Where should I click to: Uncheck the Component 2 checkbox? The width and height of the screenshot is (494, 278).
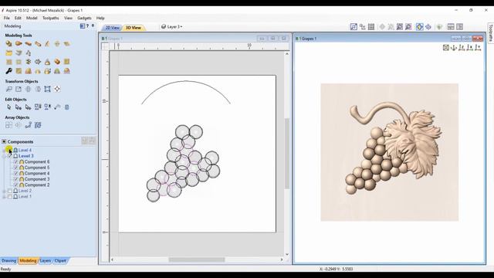pyautogui.click(x=15, y=185)
